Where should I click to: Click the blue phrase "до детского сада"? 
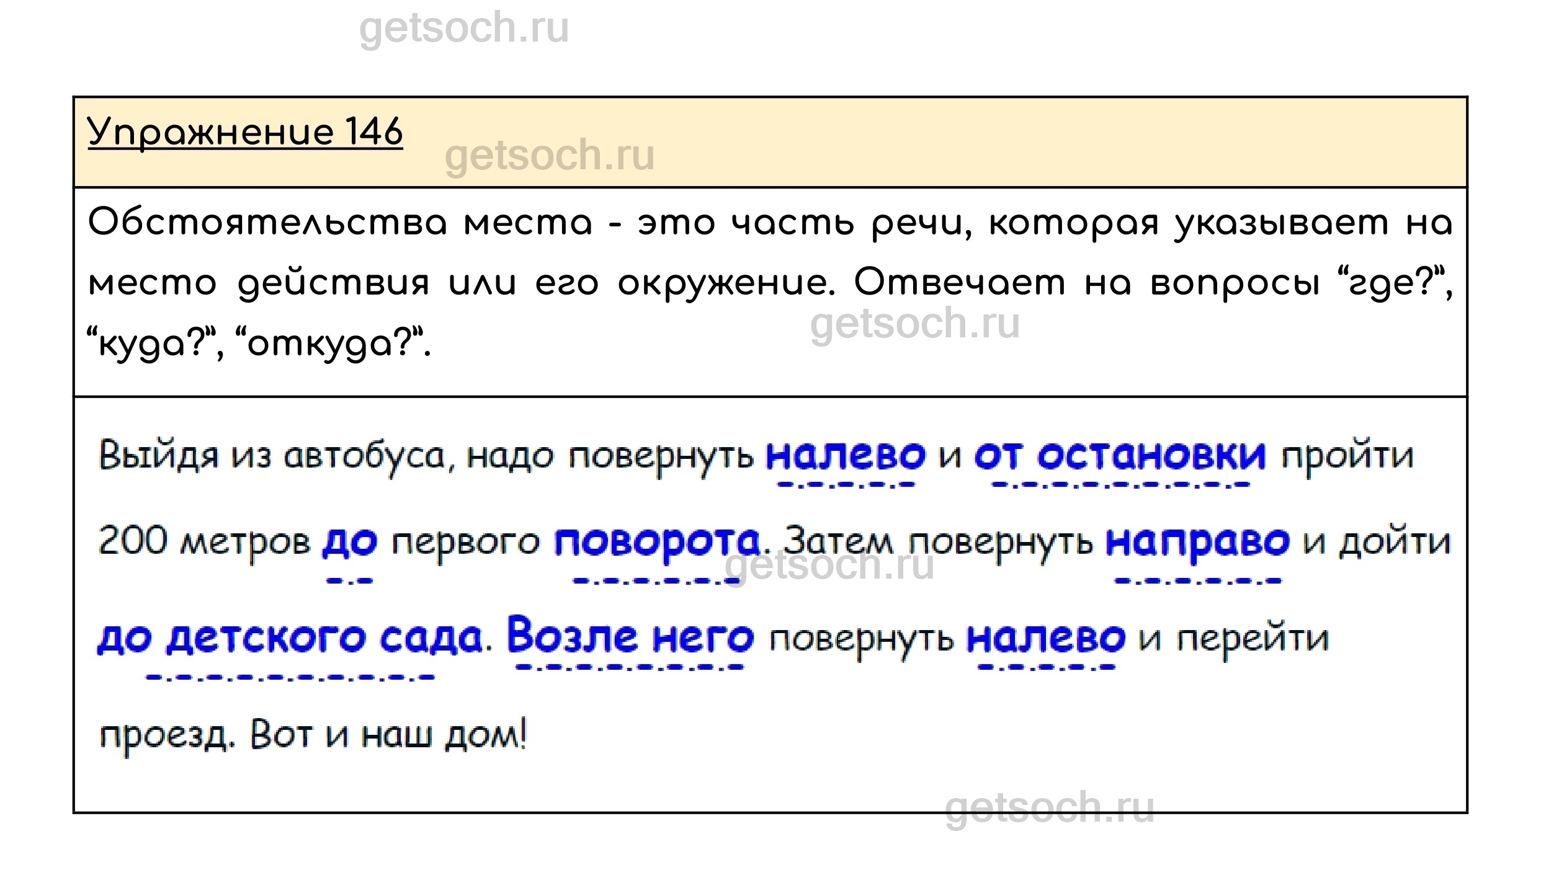pyautogui.click(x=290, y=639)
